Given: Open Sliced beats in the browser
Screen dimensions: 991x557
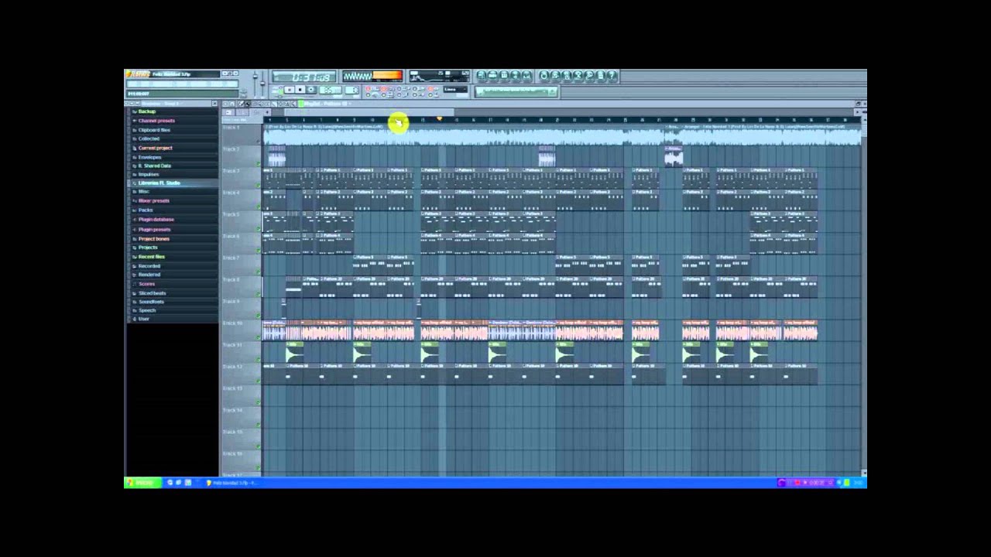Looking at the screenshot, I should coord(152,293).
